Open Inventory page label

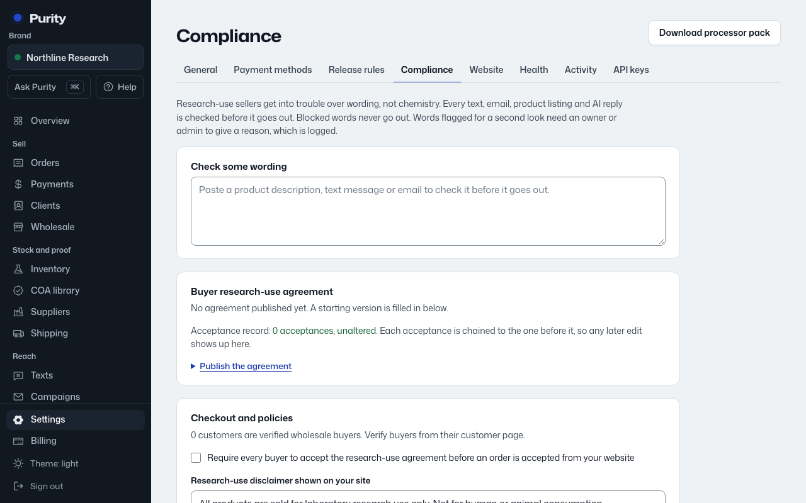pyautogui.click(x=50, y=269)
